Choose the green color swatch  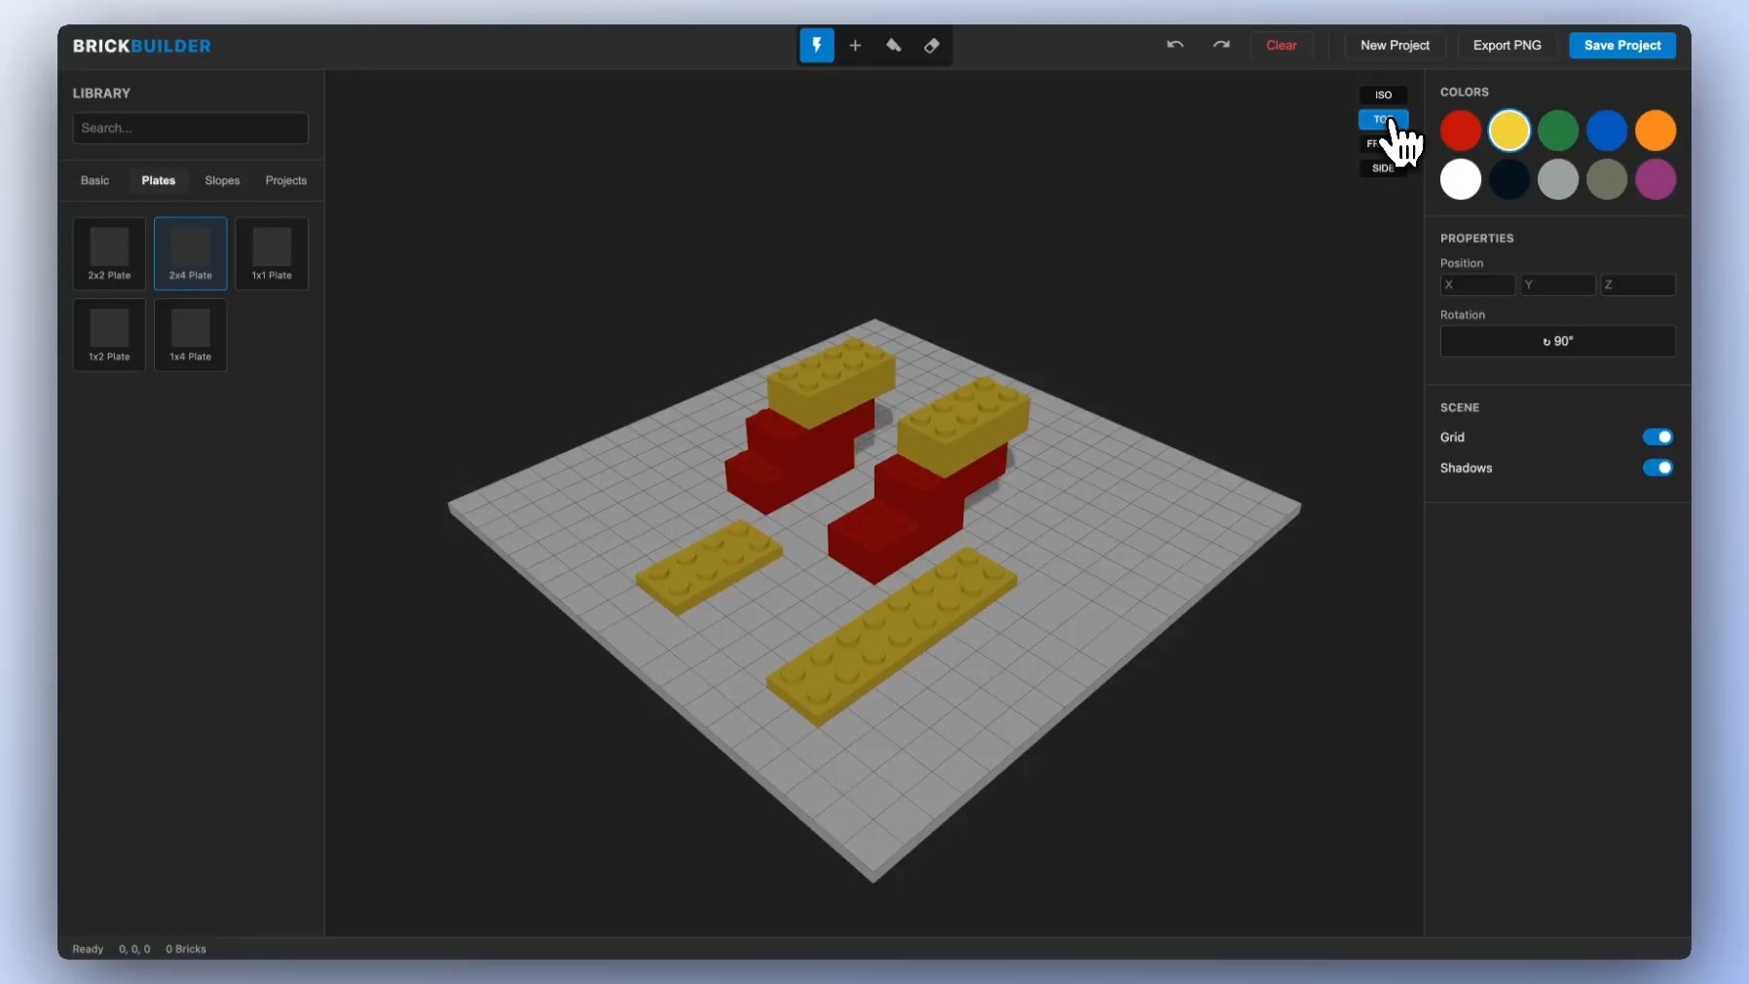coord(1558,131)
